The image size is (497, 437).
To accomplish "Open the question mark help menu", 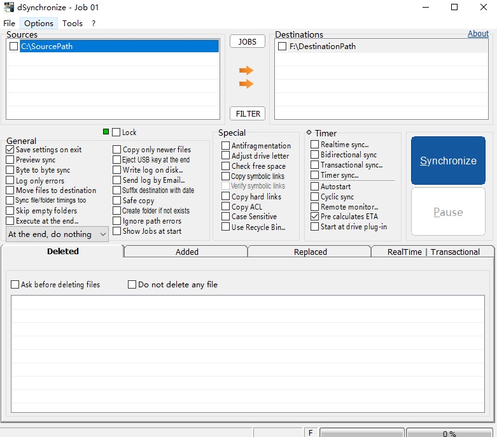I will [x=93, y=23].
